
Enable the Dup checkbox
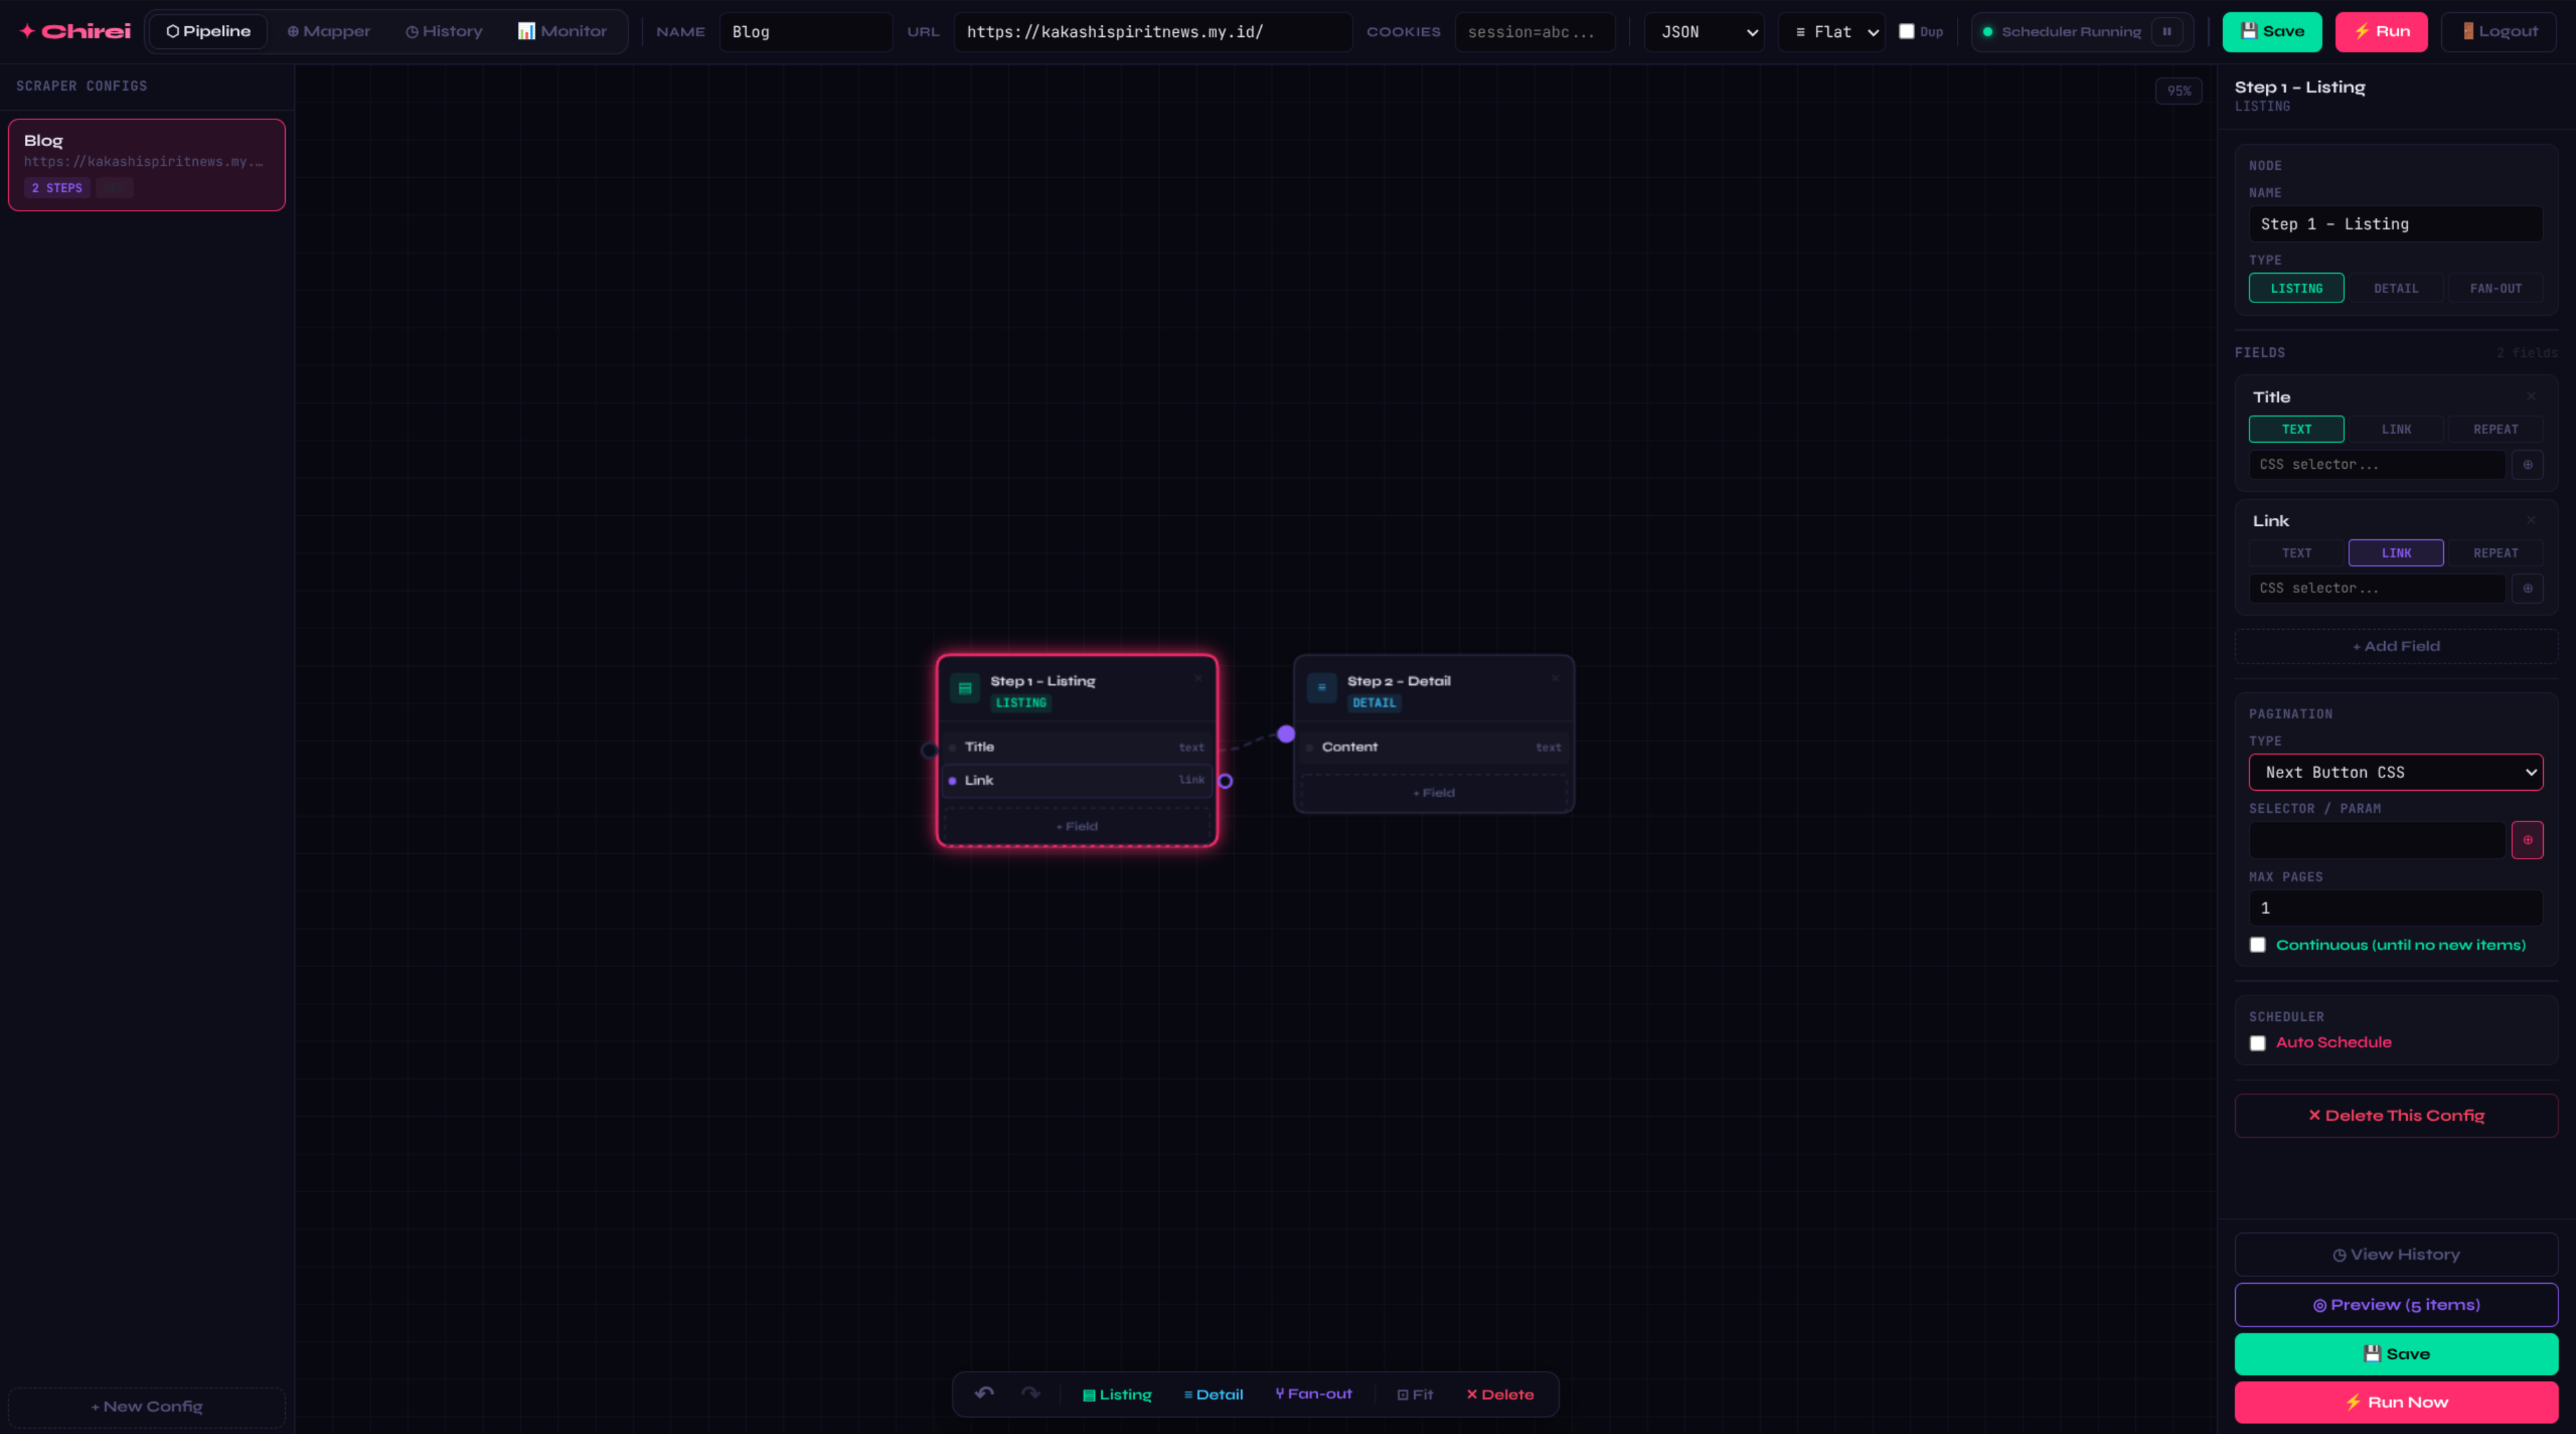point(1907,31)
